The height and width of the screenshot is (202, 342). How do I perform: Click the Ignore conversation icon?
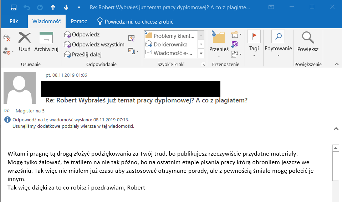tap(7, 38)
